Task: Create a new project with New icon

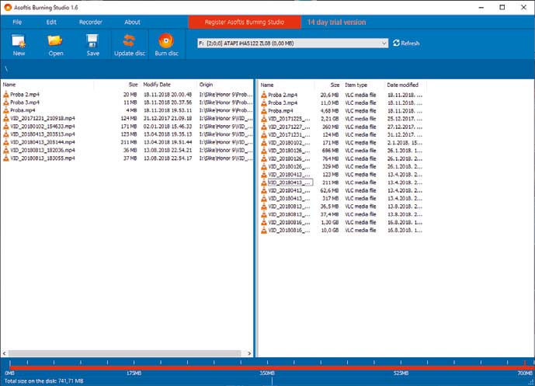Action: pyautogui.click(x=19, y=41)
